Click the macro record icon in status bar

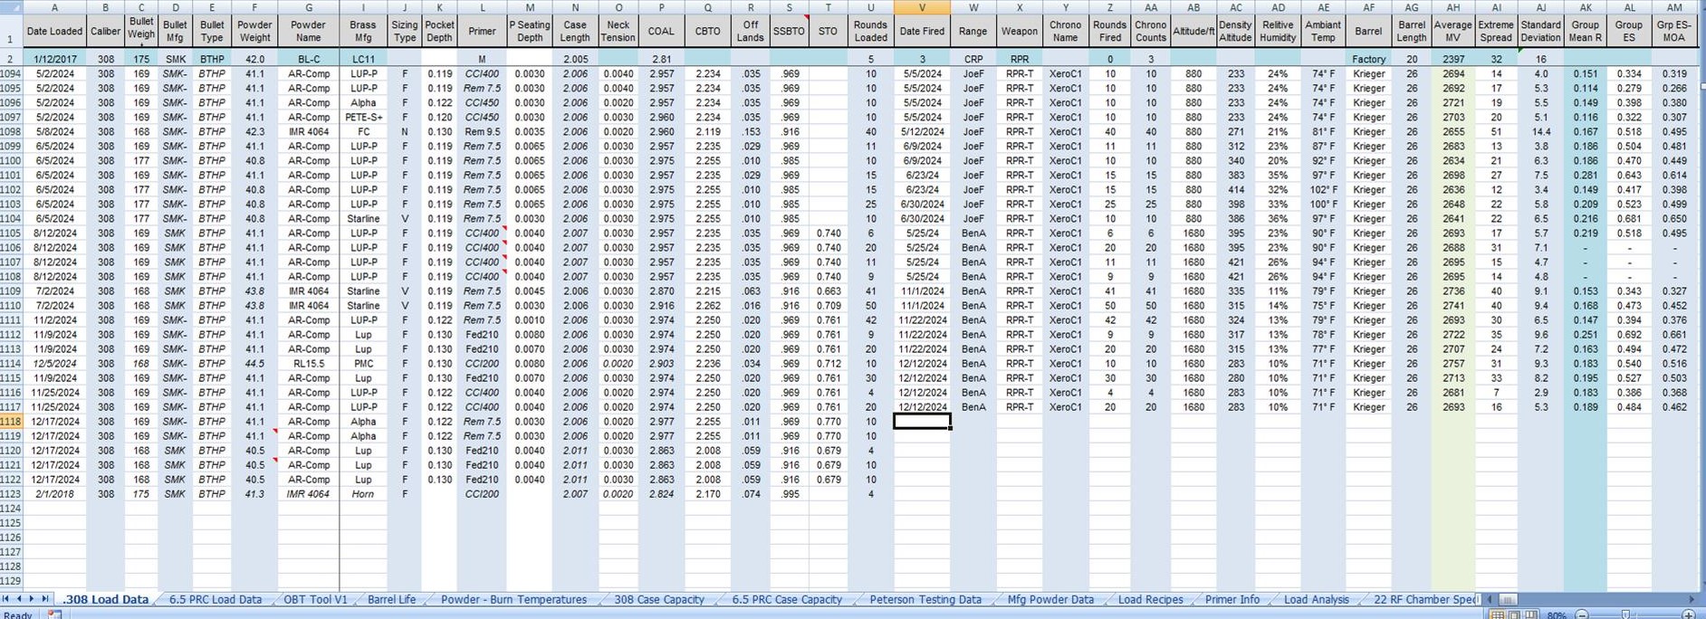[54, 614]
